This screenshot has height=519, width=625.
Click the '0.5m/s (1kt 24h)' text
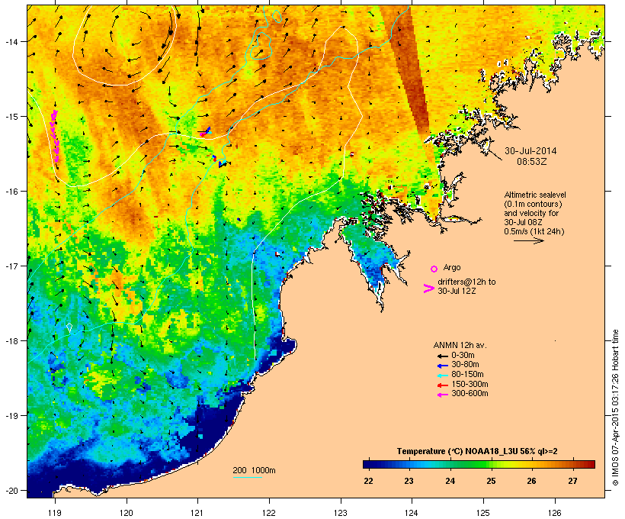534,231
